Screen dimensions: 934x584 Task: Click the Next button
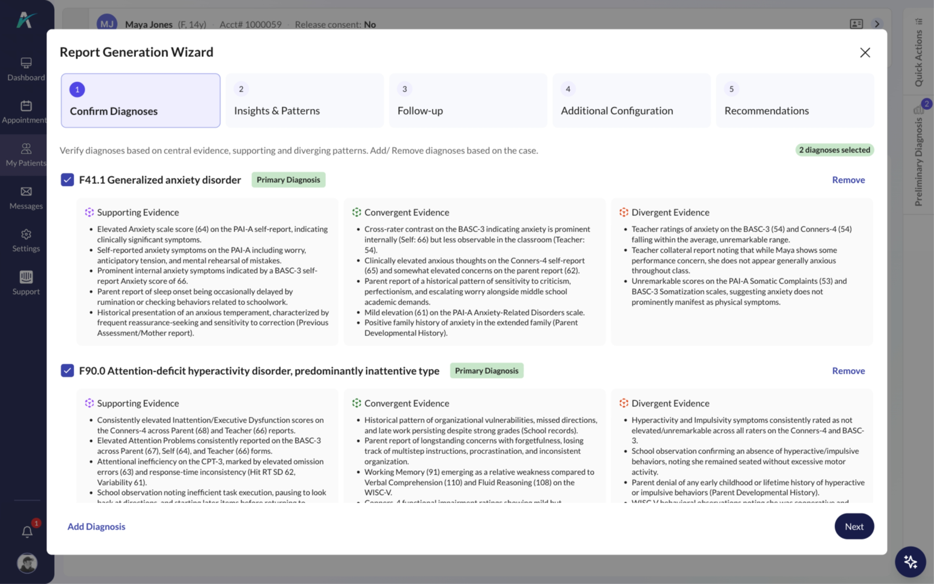point(854,527)
